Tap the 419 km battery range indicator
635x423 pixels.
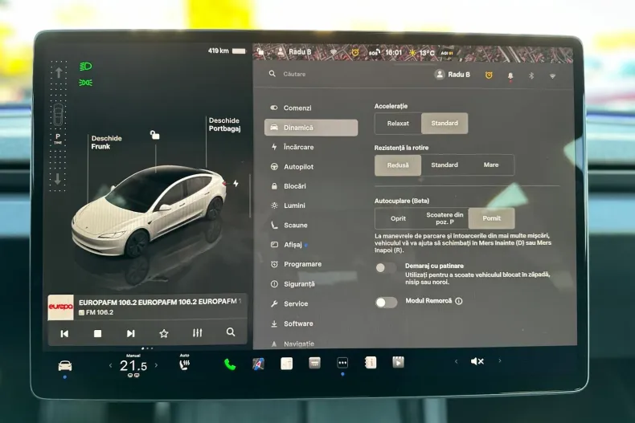coord(227,51)
